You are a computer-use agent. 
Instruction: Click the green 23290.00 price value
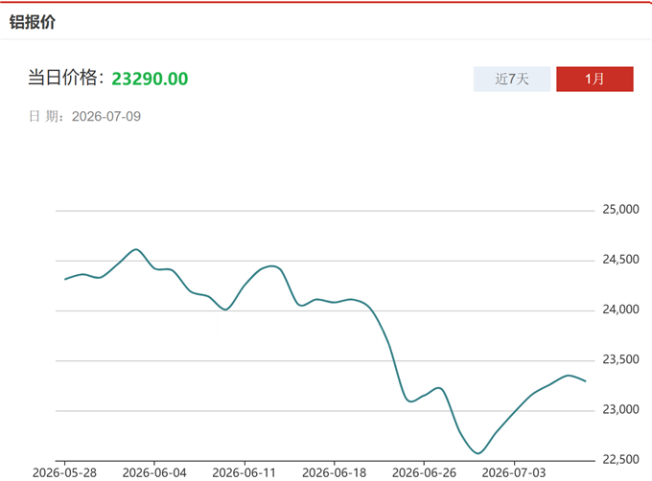[150, 79]
